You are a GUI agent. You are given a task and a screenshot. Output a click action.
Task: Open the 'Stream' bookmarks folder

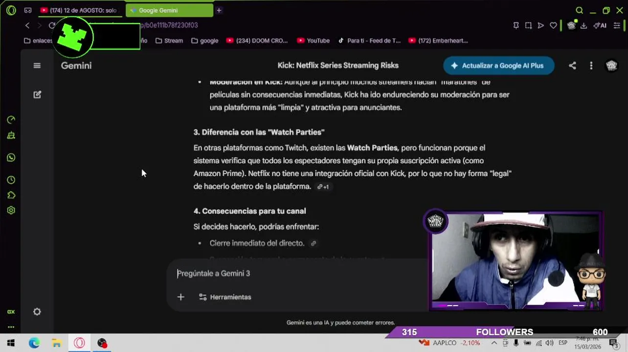coord(169,41)
